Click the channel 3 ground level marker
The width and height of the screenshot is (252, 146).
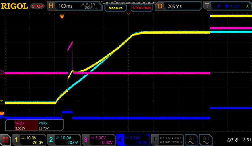pos(2,73)
